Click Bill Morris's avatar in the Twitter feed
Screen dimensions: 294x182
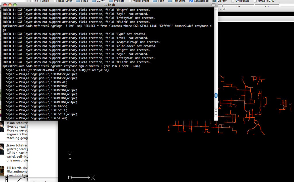tap(2, 171)
